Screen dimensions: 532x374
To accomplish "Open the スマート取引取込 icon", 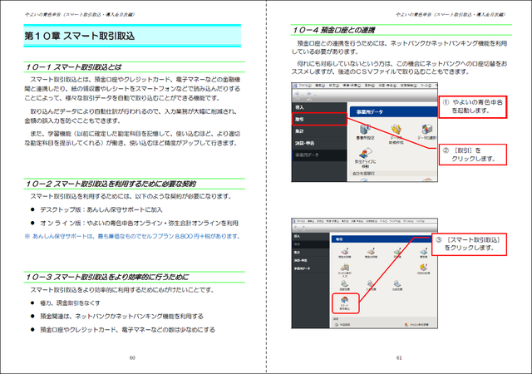I will point(345,303).
